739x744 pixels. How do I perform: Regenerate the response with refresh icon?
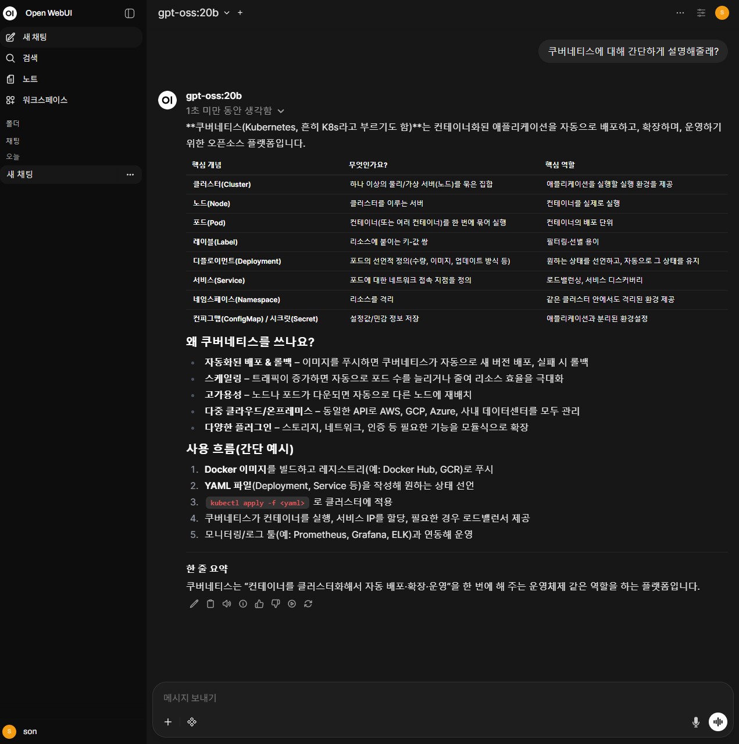tap(308, 604)
